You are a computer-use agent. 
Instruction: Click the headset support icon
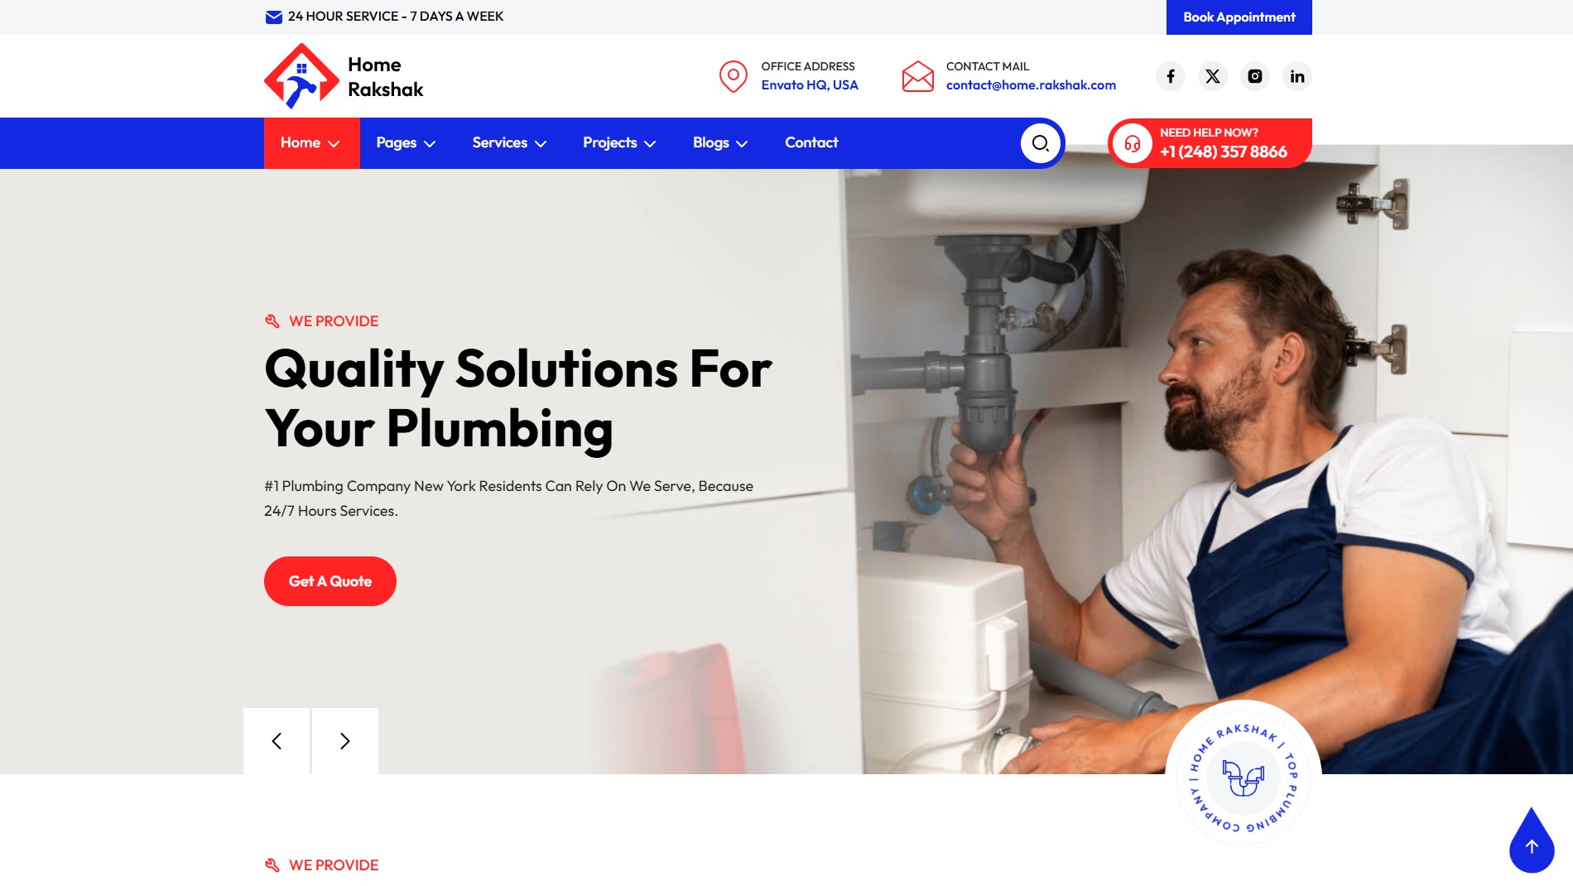point(1133,143)
